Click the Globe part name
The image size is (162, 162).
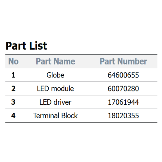coord(55,75)
